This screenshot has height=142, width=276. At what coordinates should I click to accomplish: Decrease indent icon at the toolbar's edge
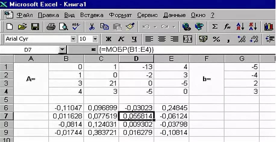pyautogui.click(x=270, y=39)
